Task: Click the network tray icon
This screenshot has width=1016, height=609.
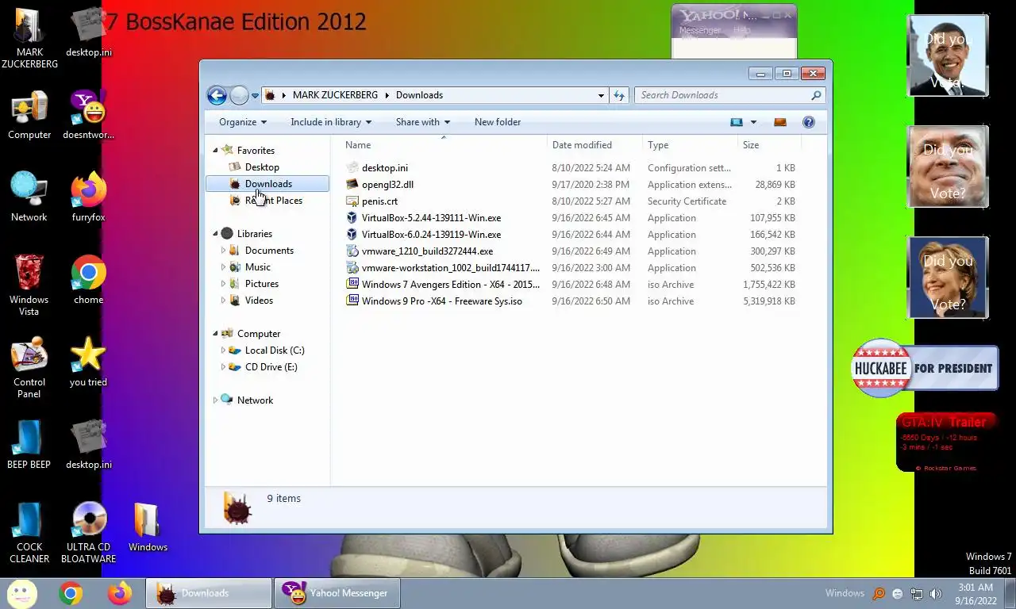Action: 917,593
